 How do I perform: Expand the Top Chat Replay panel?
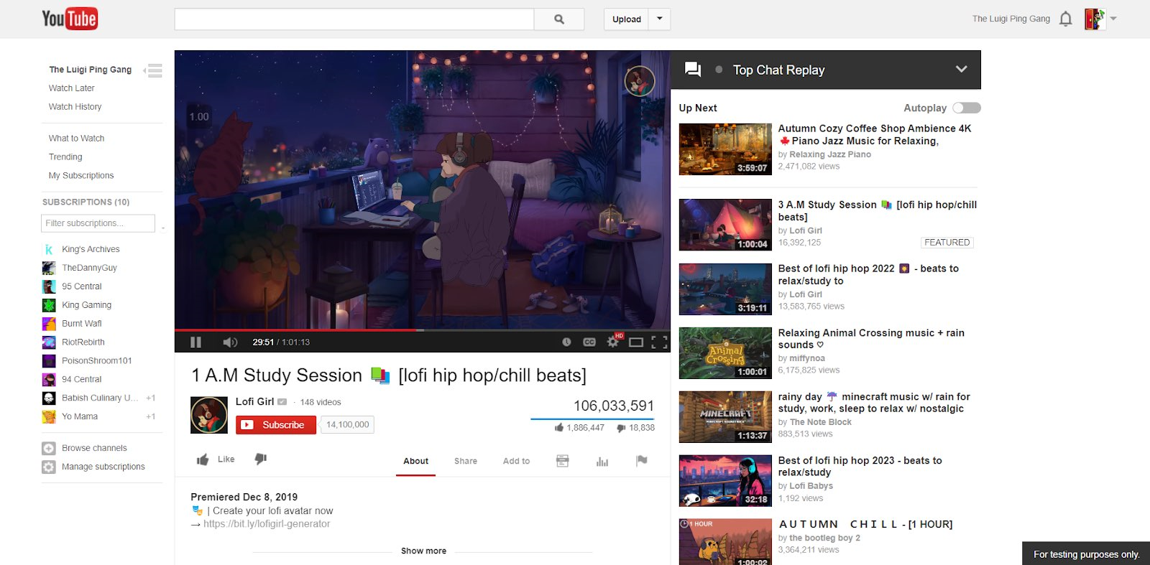point(961,70)
